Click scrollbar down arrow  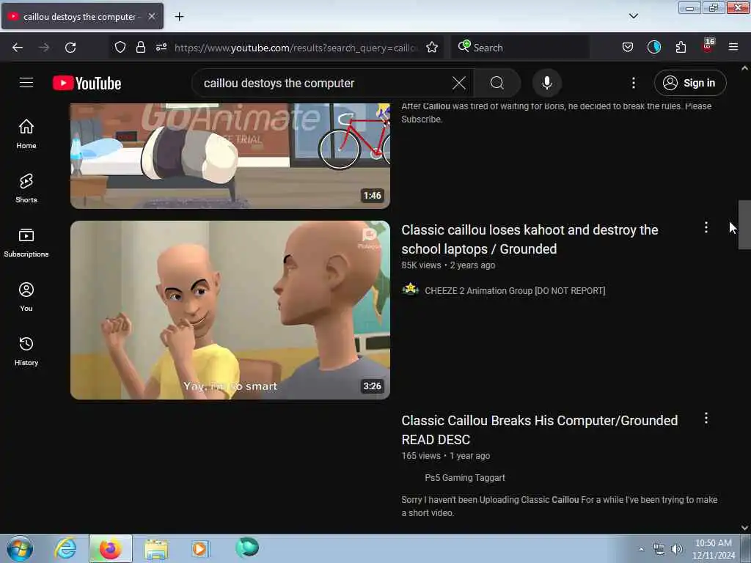tap(744, 528)
